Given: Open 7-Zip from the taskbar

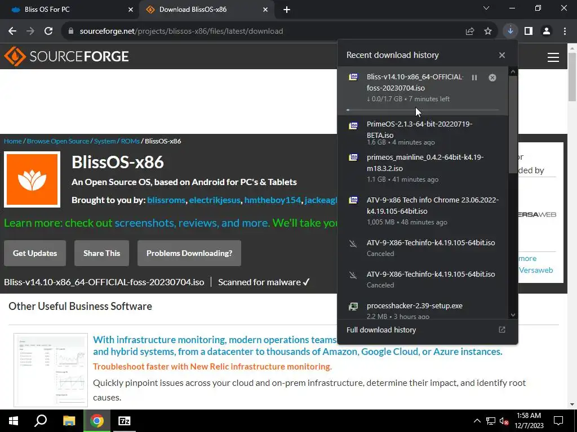Looking at the screenshot, I should click(x=125, y=421).
